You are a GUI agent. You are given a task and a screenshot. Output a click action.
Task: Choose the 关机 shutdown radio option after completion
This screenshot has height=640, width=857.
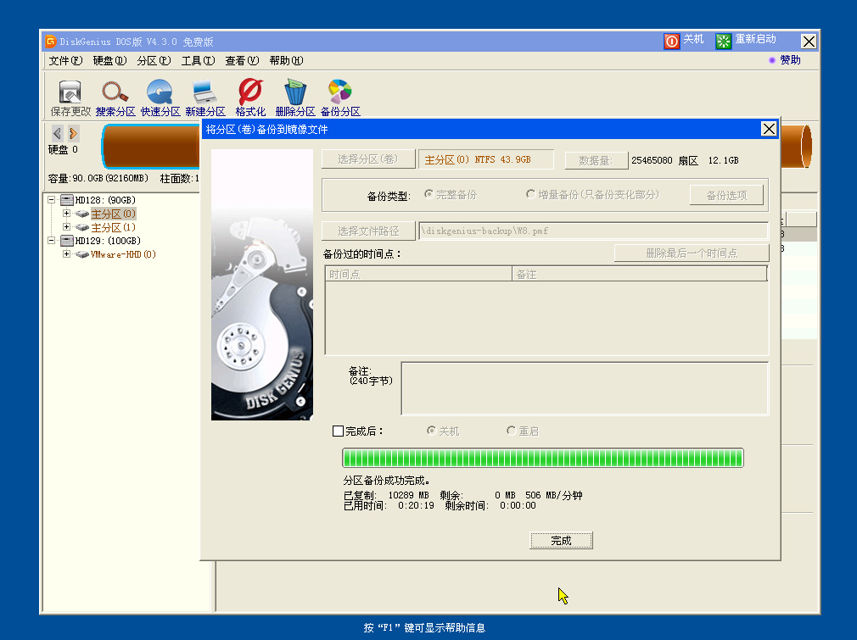[x=431, y=431]
